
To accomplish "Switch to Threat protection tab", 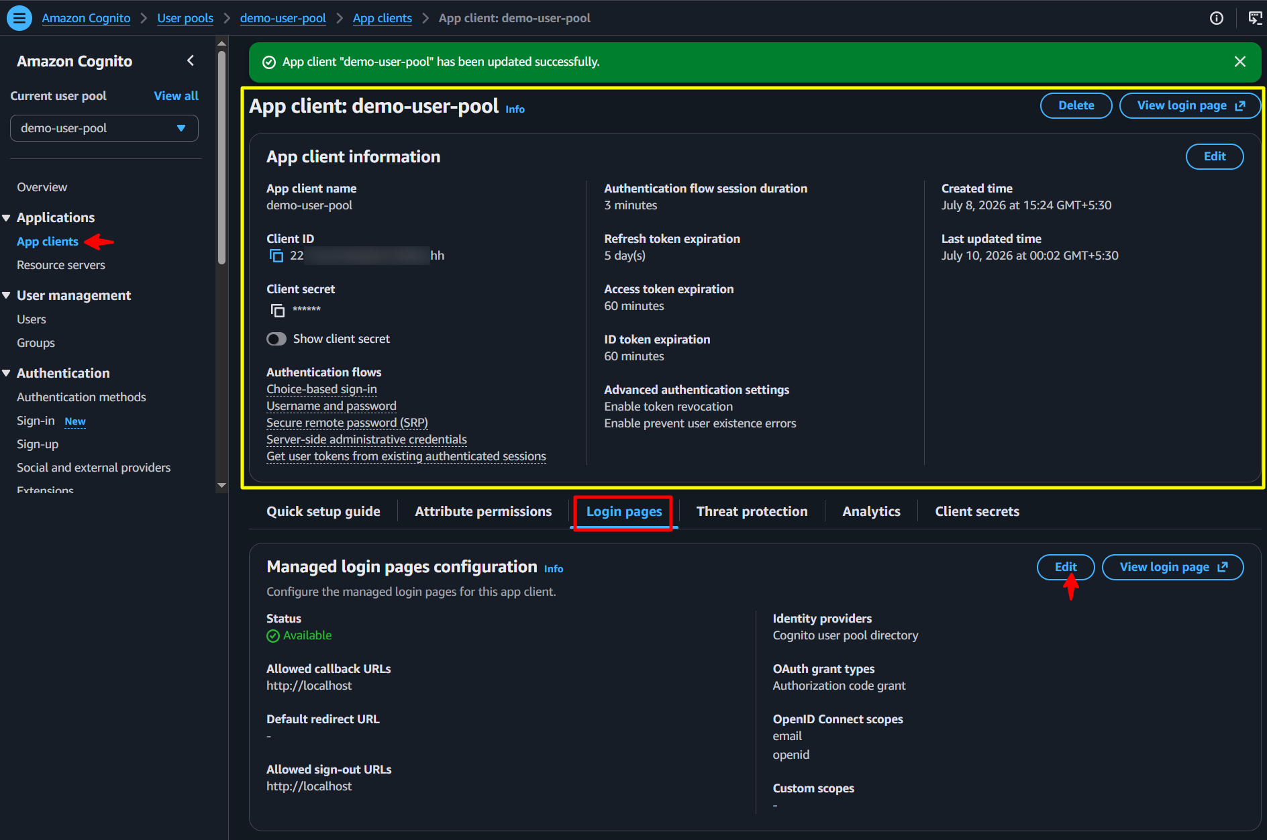I will [x=752, y=511].
